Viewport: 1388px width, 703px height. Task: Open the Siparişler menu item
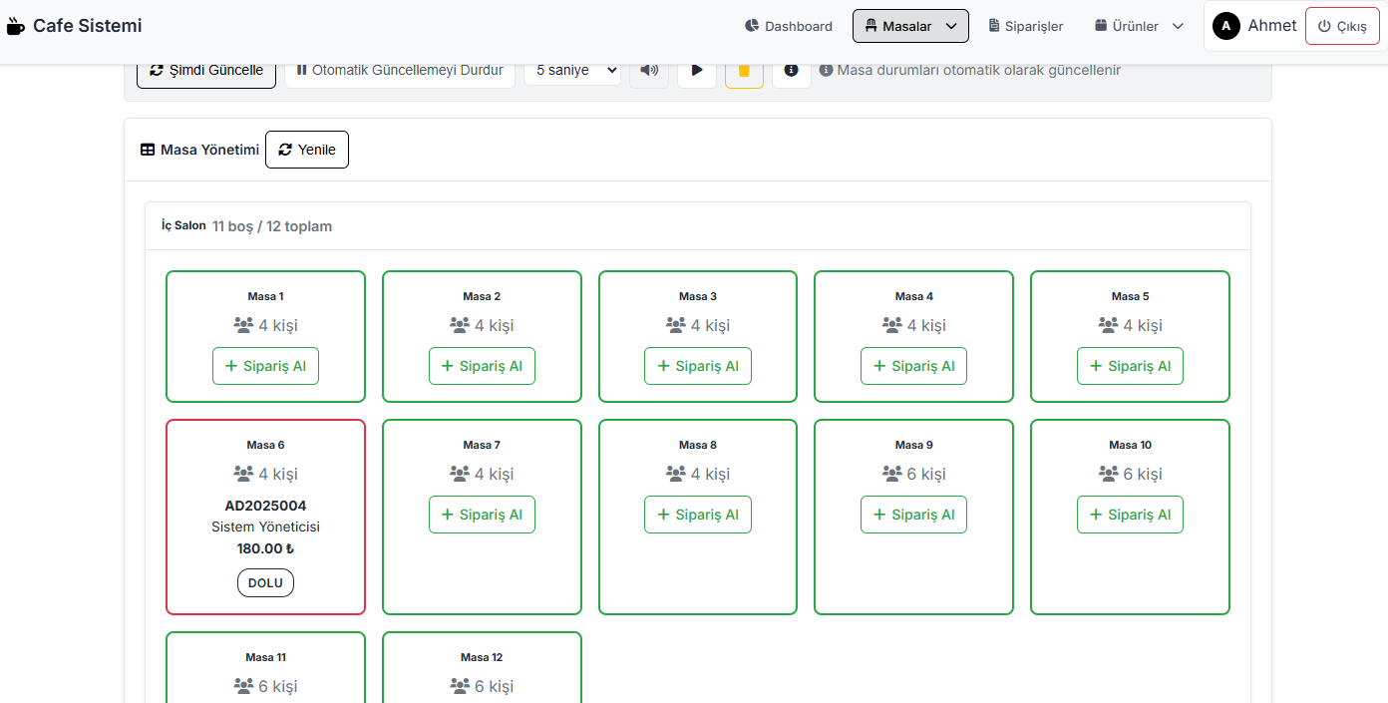pos(1026,26)
